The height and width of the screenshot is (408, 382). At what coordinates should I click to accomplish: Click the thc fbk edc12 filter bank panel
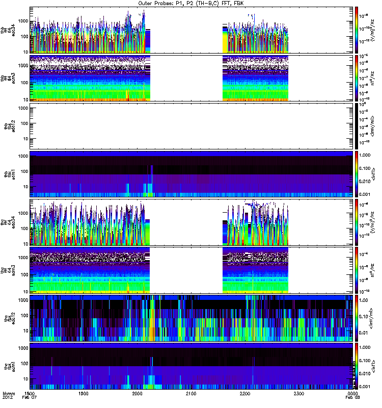191,318
